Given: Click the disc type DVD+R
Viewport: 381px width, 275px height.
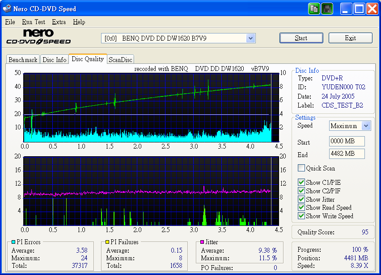Looking at the screenshot, I should tap(332, 78).
